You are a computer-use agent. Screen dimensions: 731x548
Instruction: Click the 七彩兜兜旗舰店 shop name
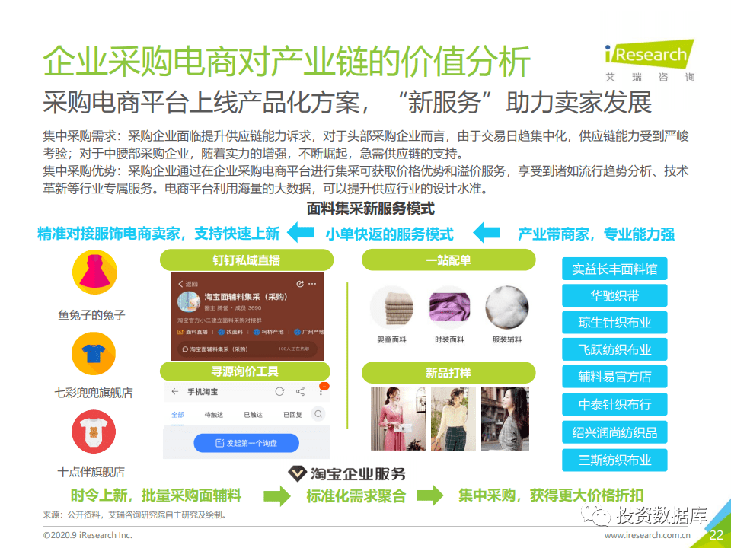coord(94,393)
